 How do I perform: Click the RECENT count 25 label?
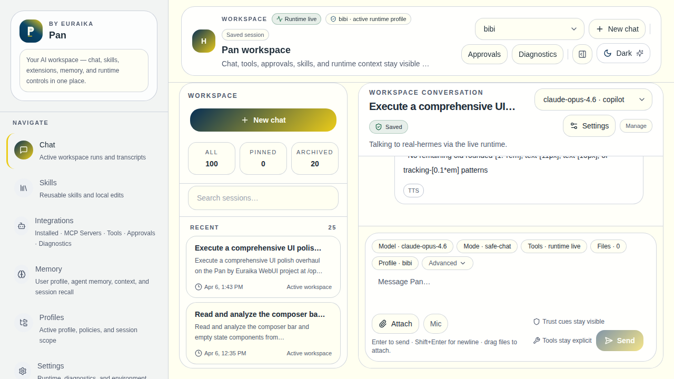(332, 227)
